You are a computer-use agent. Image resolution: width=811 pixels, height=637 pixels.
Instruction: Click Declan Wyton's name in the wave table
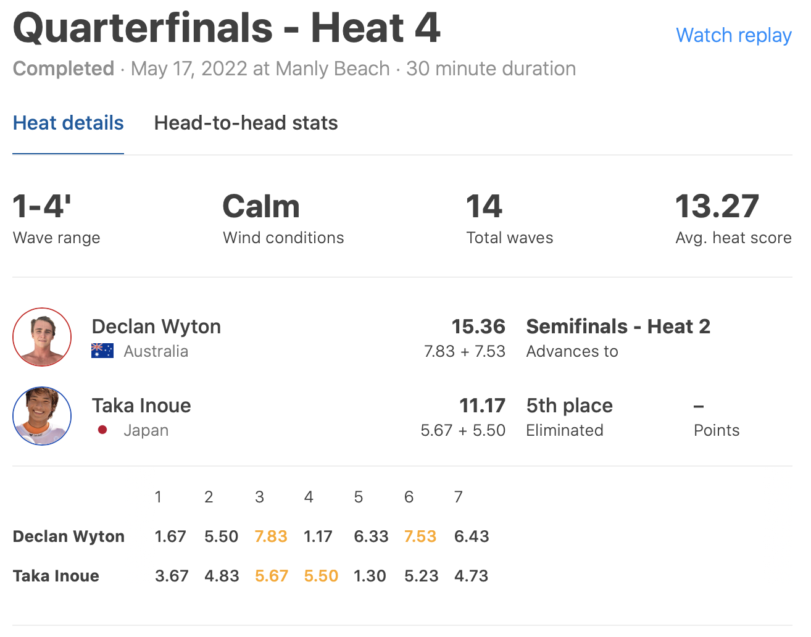(69, 536)
